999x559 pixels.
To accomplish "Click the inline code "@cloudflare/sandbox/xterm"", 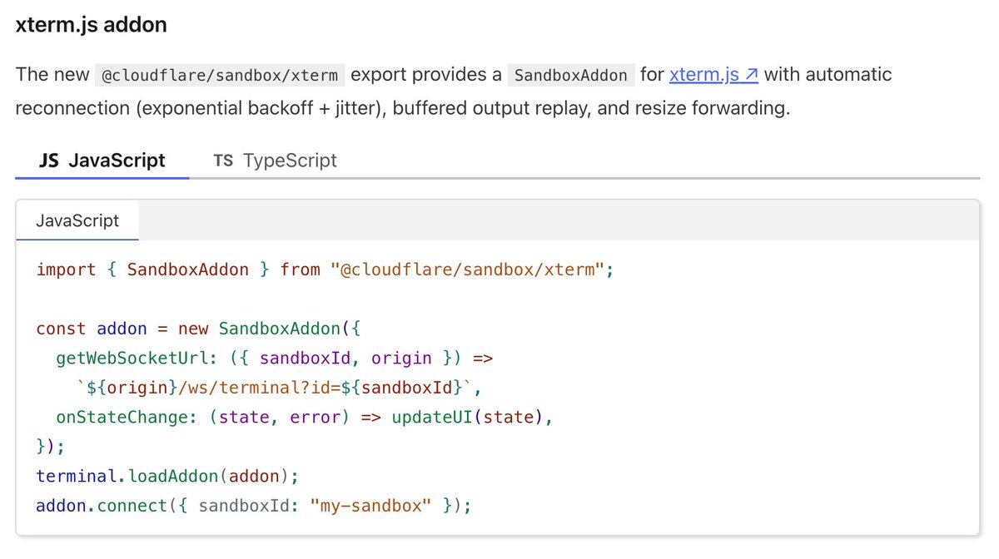I will pos(220,75).
